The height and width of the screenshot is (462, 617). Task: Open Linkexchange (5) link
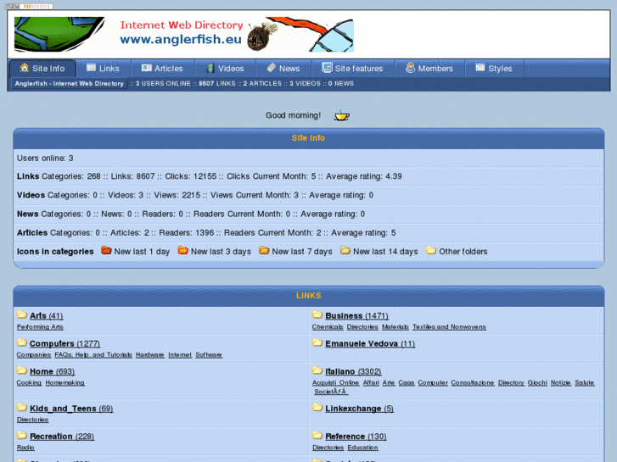coord(360,409)
